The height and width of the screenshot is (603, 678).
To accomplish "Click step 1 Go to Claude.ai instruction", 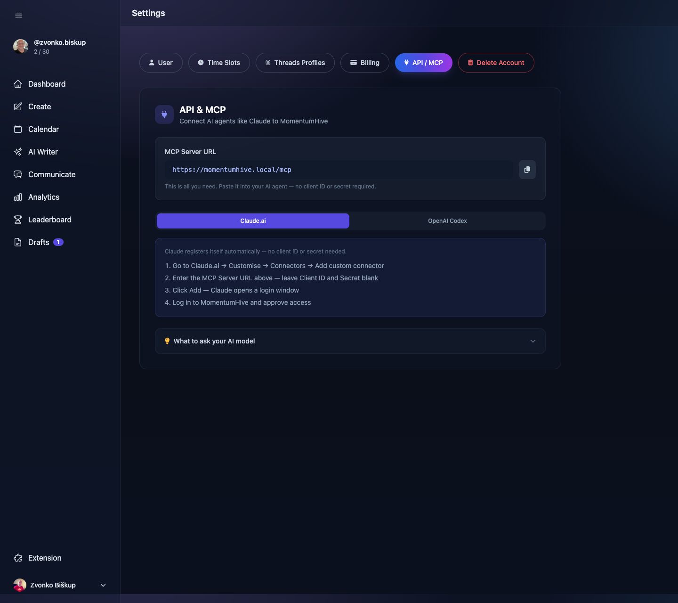I will pos(274,266).
